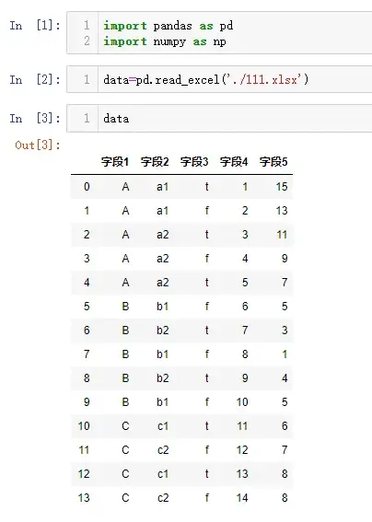This screenshot has height=522, width=372.
Task: Click the 字段4 value 10 in row 9
Action: pos(242,402)
